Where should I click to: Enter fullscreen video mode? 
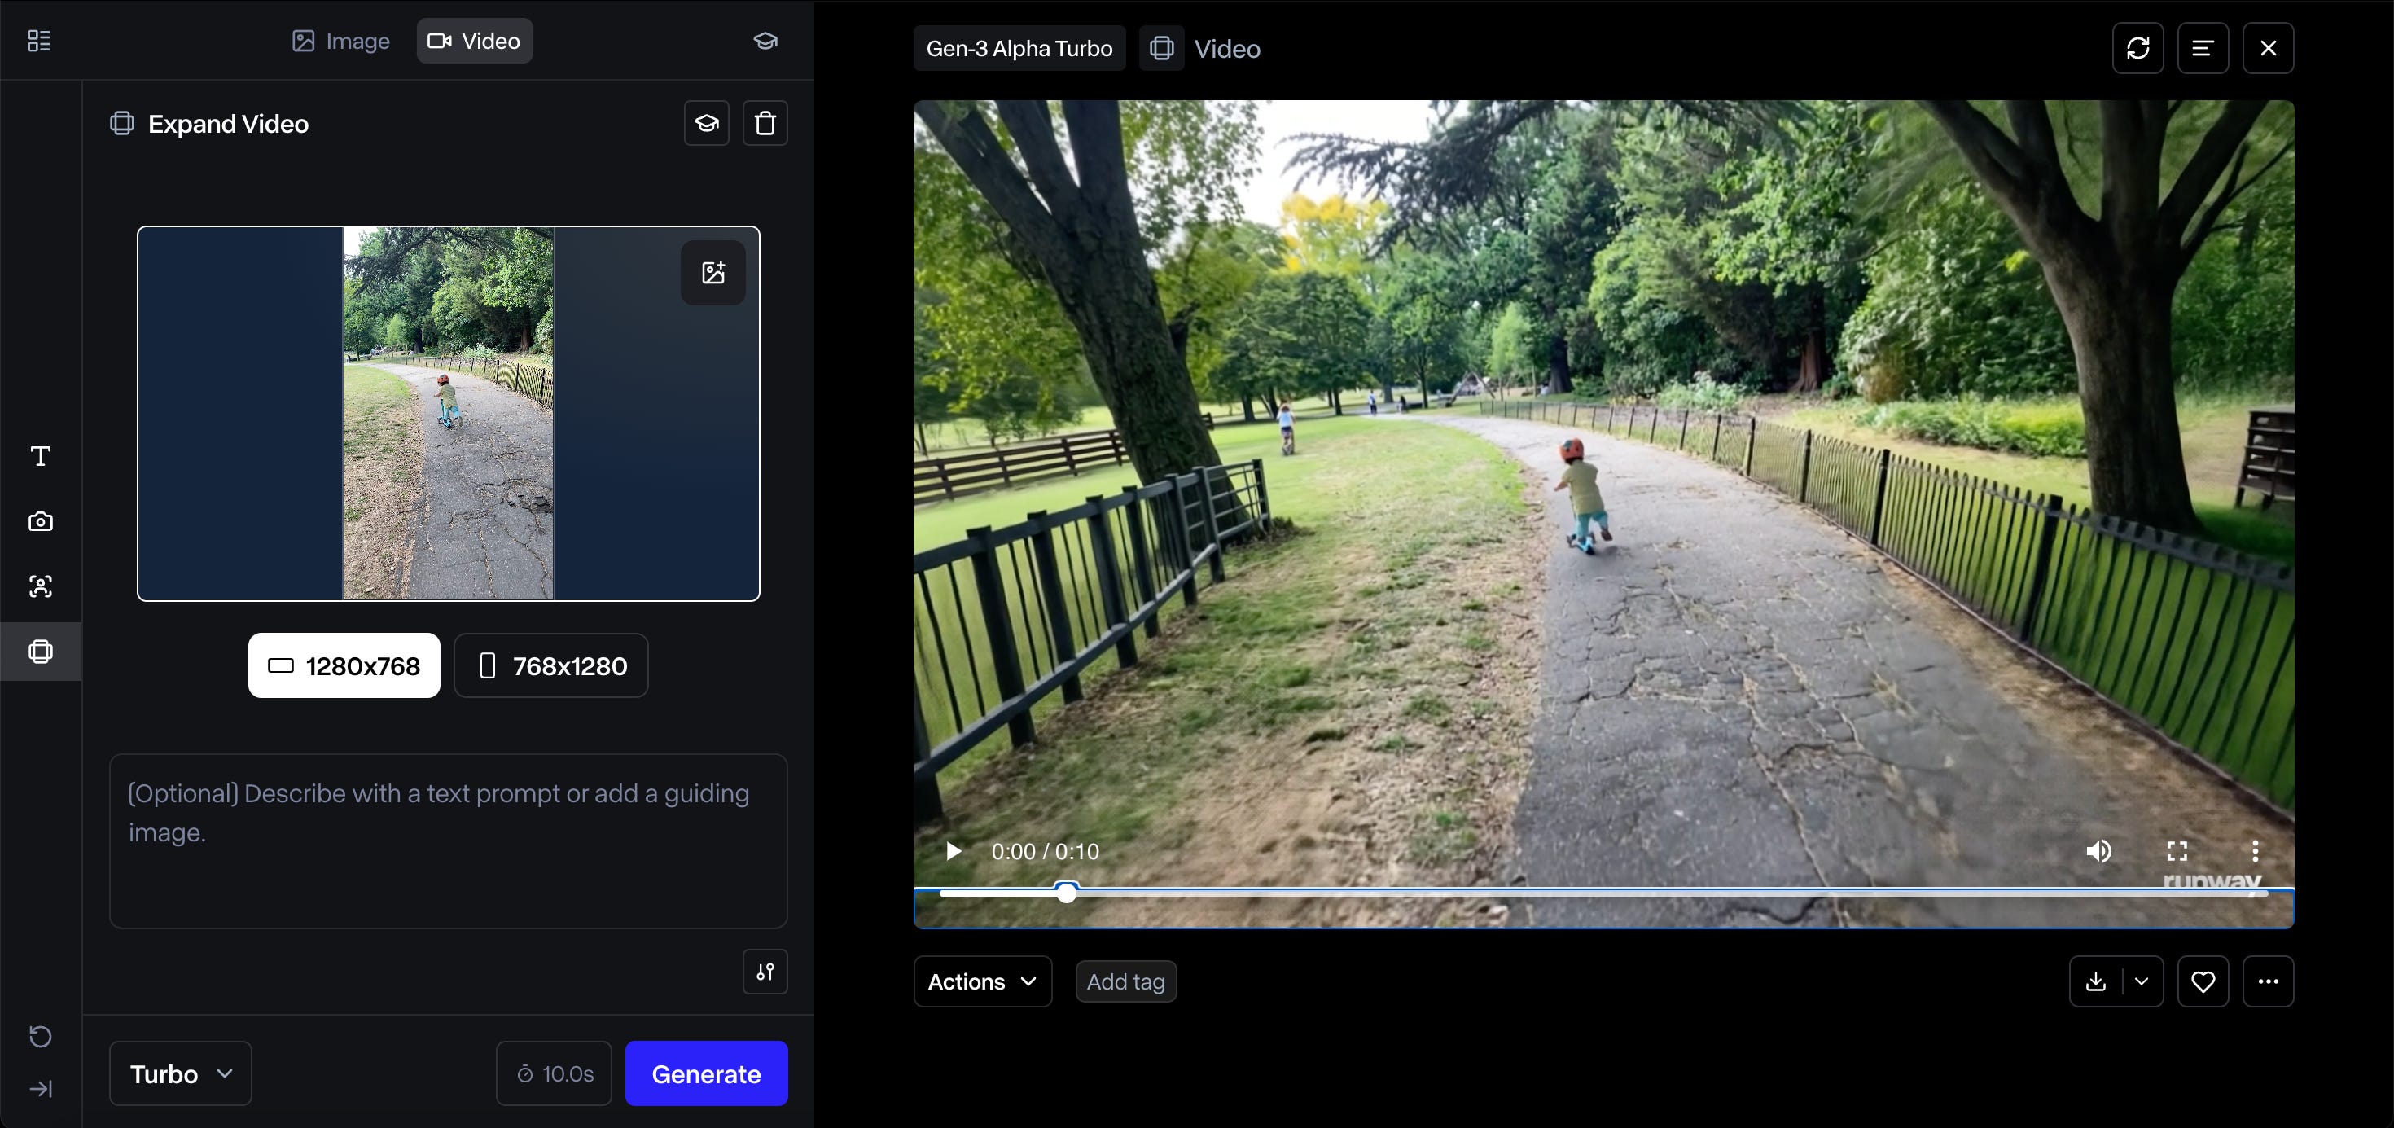click(x=2177, y=851)
